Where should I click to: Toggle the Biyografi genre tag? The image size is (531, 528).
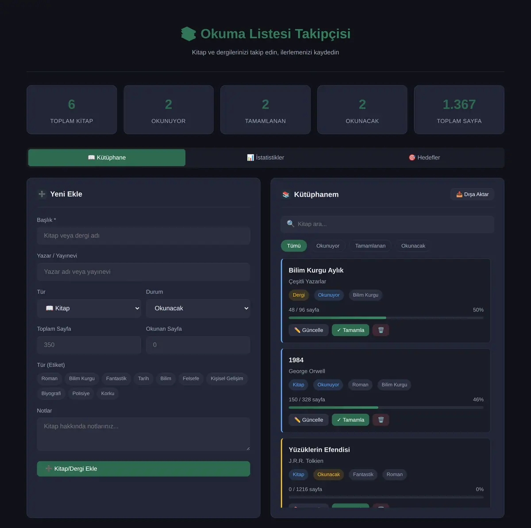point(51,394)
